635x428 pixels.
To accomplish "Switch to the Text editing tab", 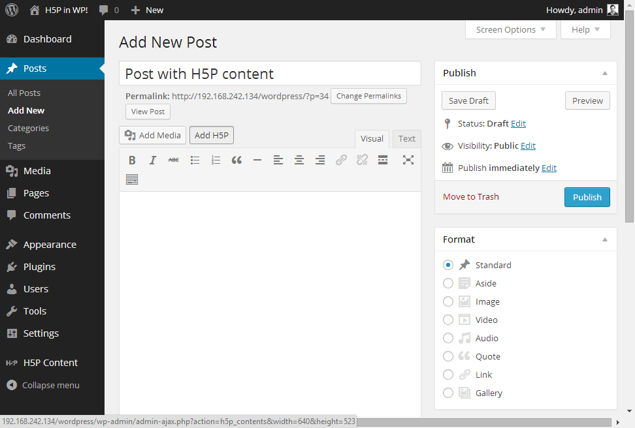I will point(406,138).
